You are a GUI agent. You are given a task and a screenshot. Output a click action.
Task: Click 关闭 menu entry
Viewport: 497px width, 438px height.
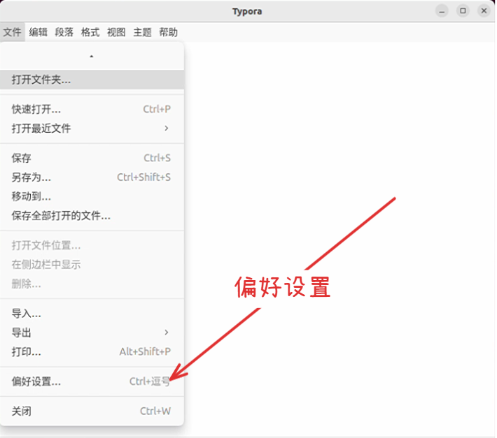92,411
